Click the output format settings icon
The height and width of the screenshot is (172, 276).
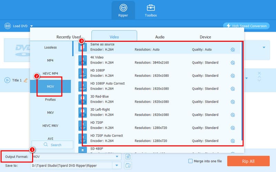pos(128,157)
